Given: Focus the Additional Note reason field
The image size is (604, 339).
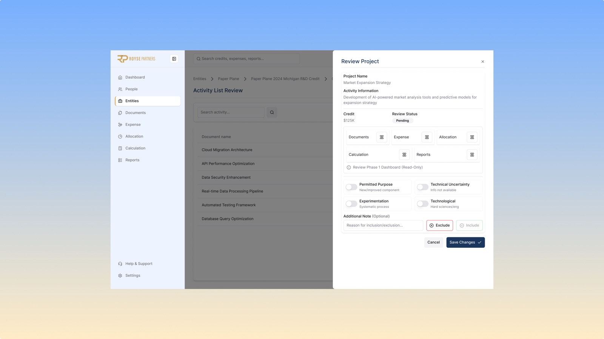Looking at the screenshot, I should click(x=383, y=225).
